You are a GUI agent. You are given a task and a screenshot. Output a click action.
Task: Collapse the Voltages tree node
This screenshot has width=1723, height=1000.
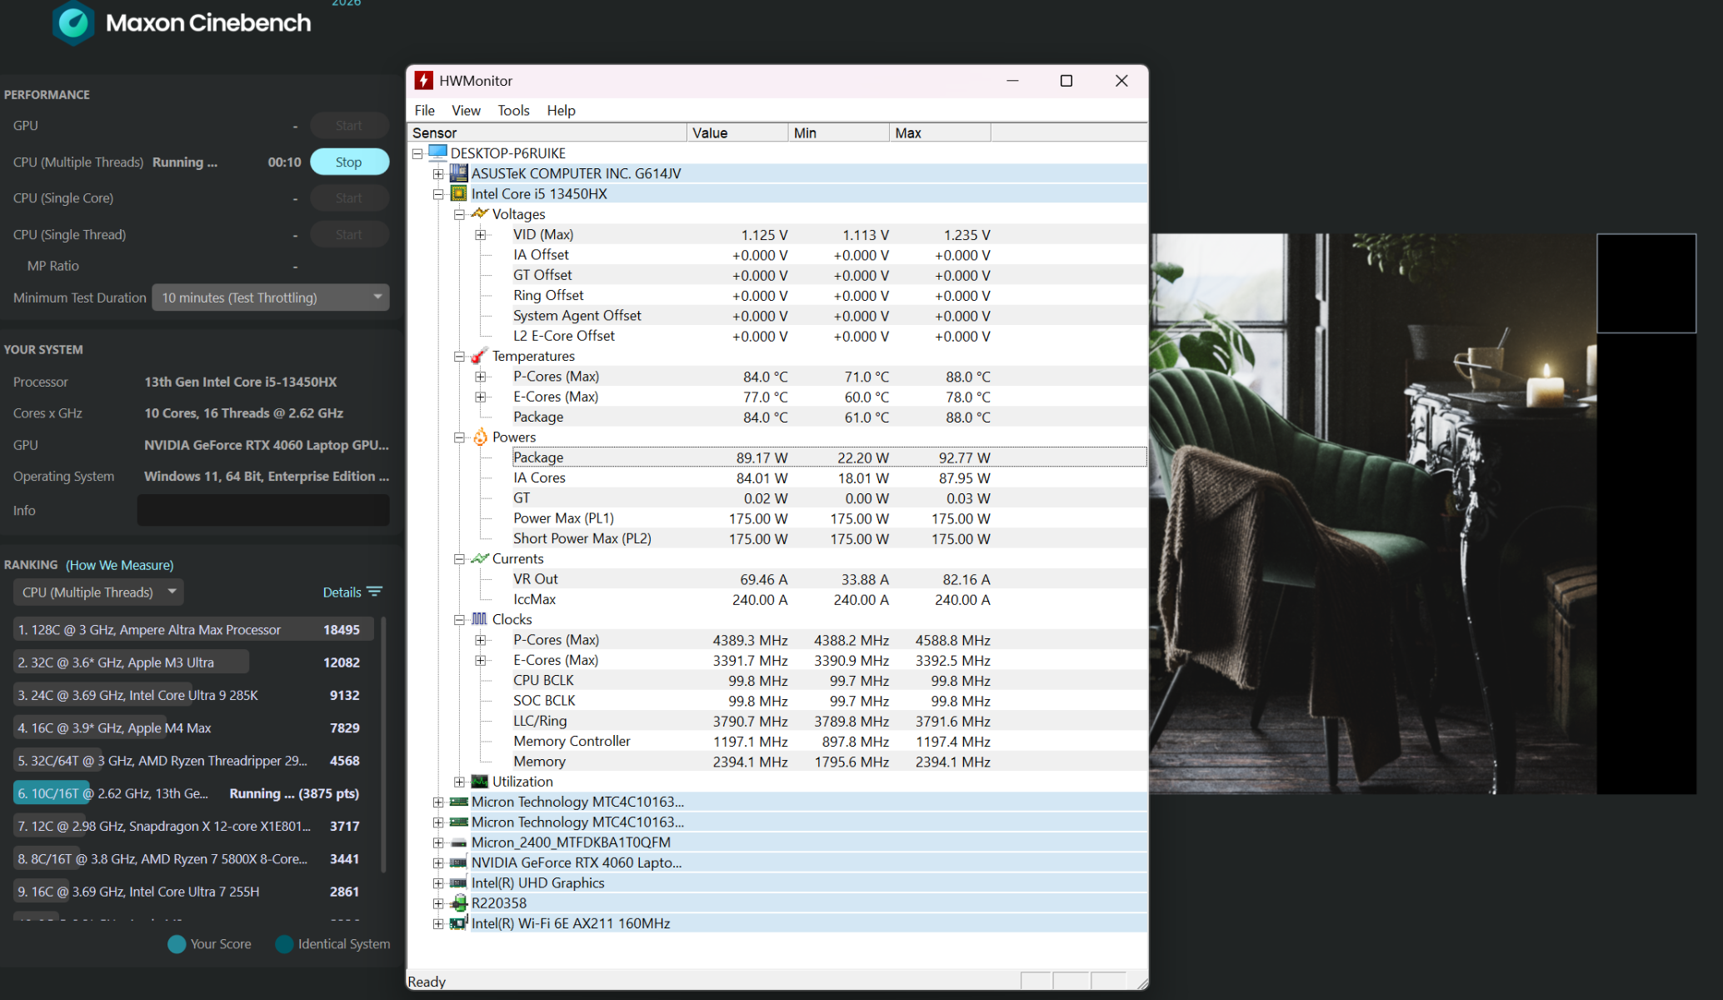(459, 214)
